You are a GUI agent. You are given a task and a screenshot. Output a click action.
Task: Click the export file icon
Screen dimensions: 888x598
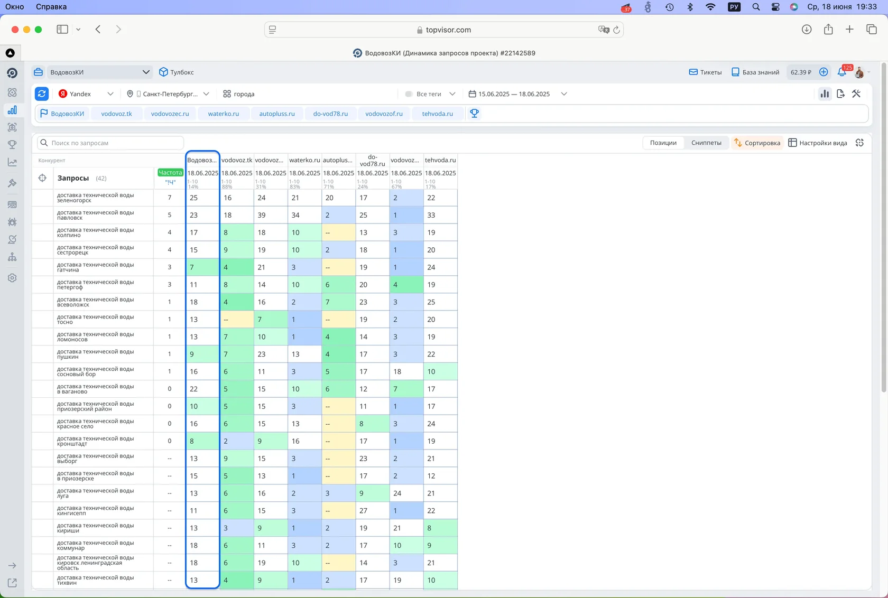pos(840,94)
